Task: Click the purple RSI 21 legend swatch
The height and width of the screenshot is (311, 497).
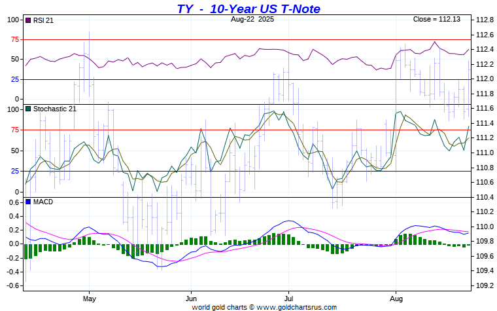Action: click(x=28, y=20)
